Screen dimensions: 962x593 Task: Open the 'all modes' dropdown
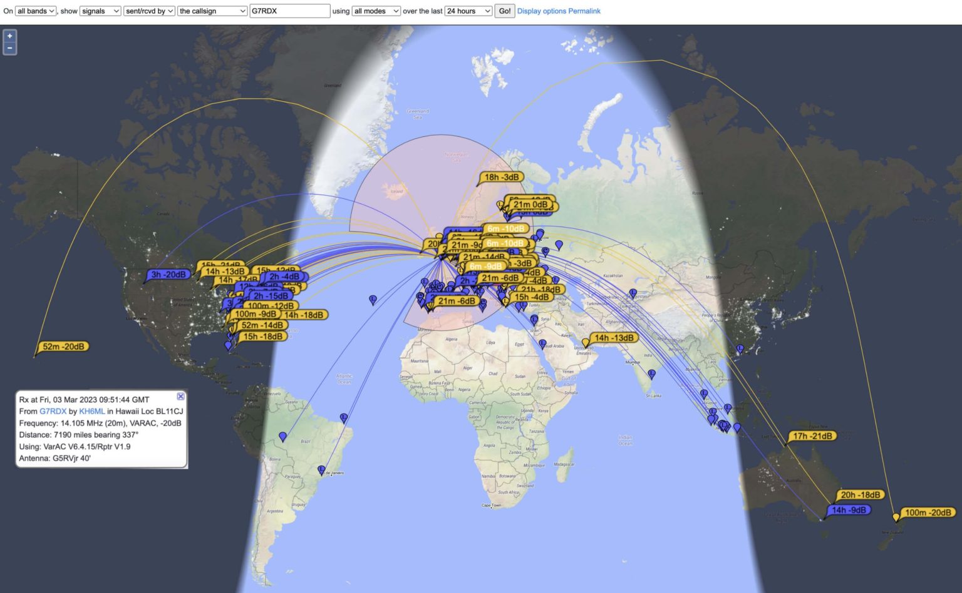376,11
